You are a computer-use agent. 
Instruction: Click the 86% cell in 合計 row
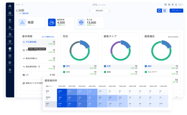[x=72, y=104]
